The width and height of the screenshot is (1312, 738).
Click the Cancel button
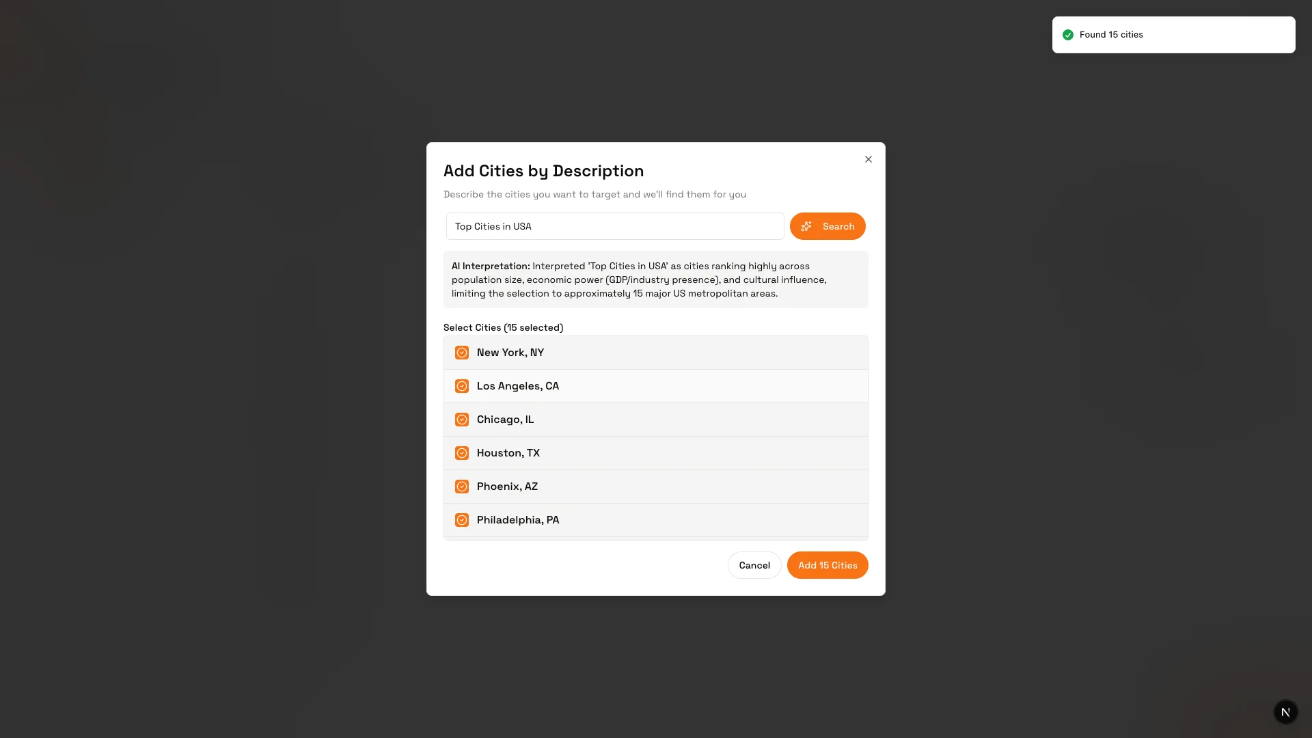pyautogui.click(x=754, y=565)
